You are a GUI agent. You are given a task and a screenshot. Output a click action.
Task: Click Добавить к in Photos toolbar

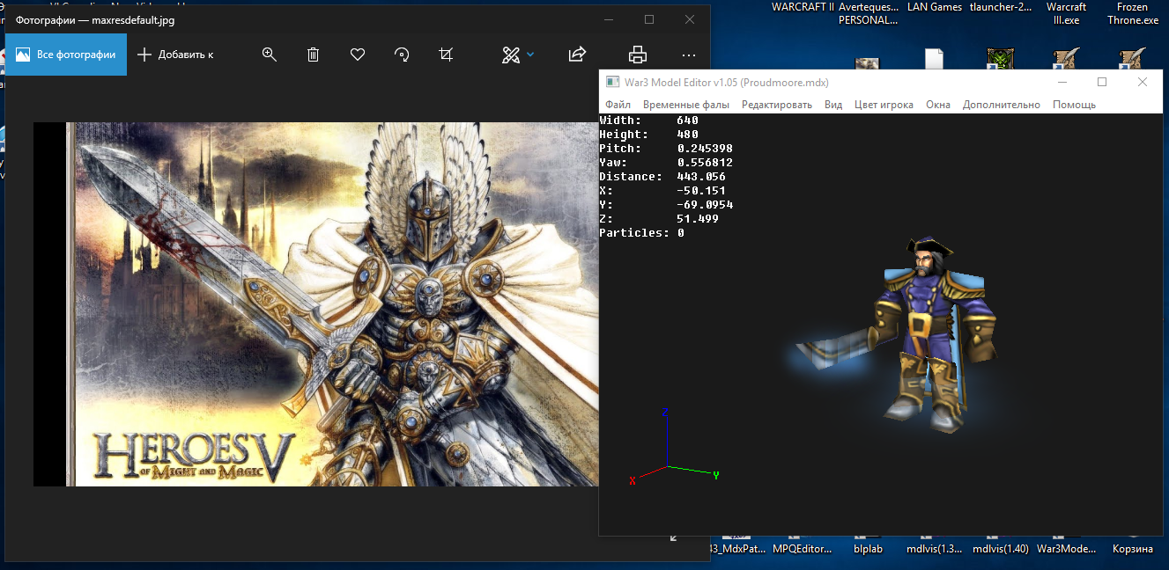(x=175, y=55)
